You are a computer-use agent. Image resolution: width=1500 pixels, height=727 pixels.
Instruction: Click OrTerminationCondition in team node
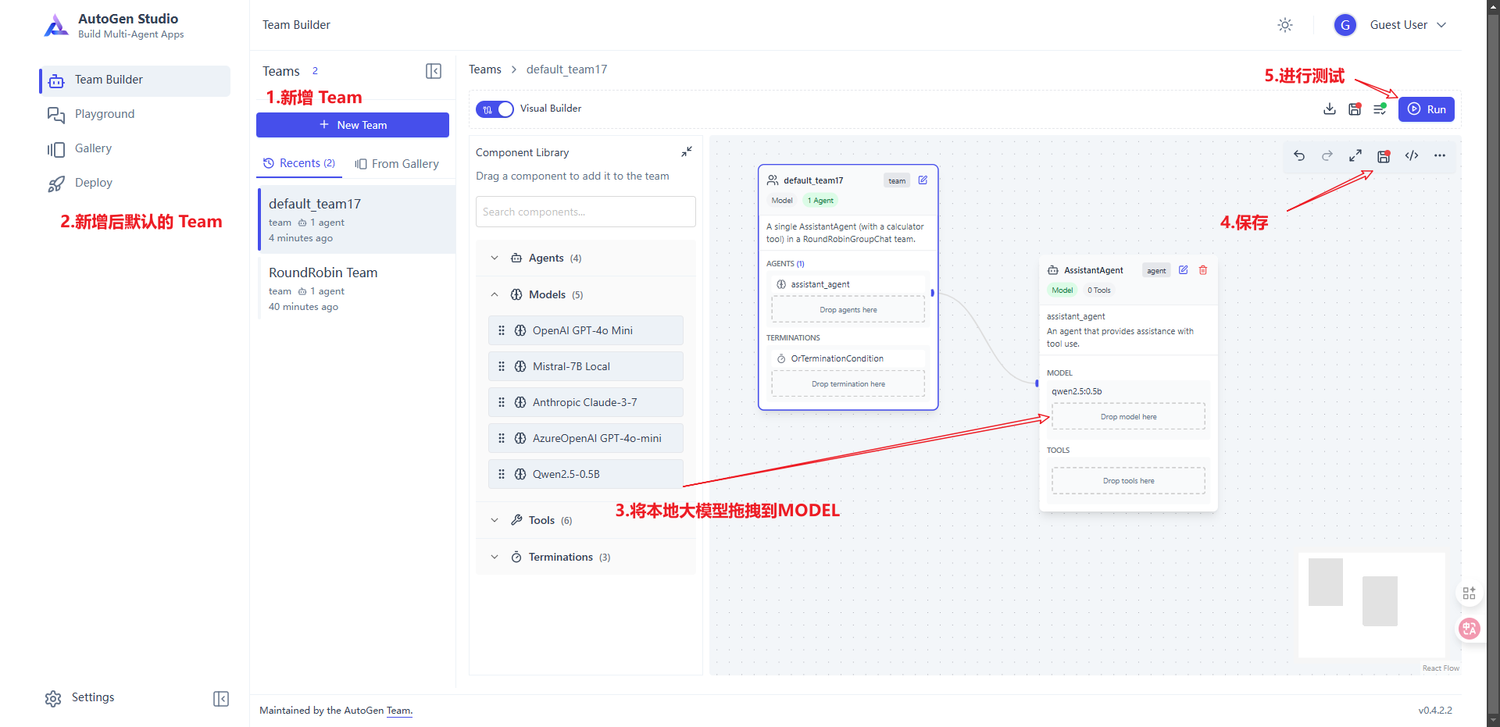point(848,358)
